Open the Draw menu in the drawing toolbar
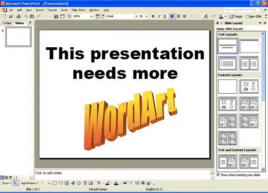The width and height of the screenshot is (268, 193). 7,183
